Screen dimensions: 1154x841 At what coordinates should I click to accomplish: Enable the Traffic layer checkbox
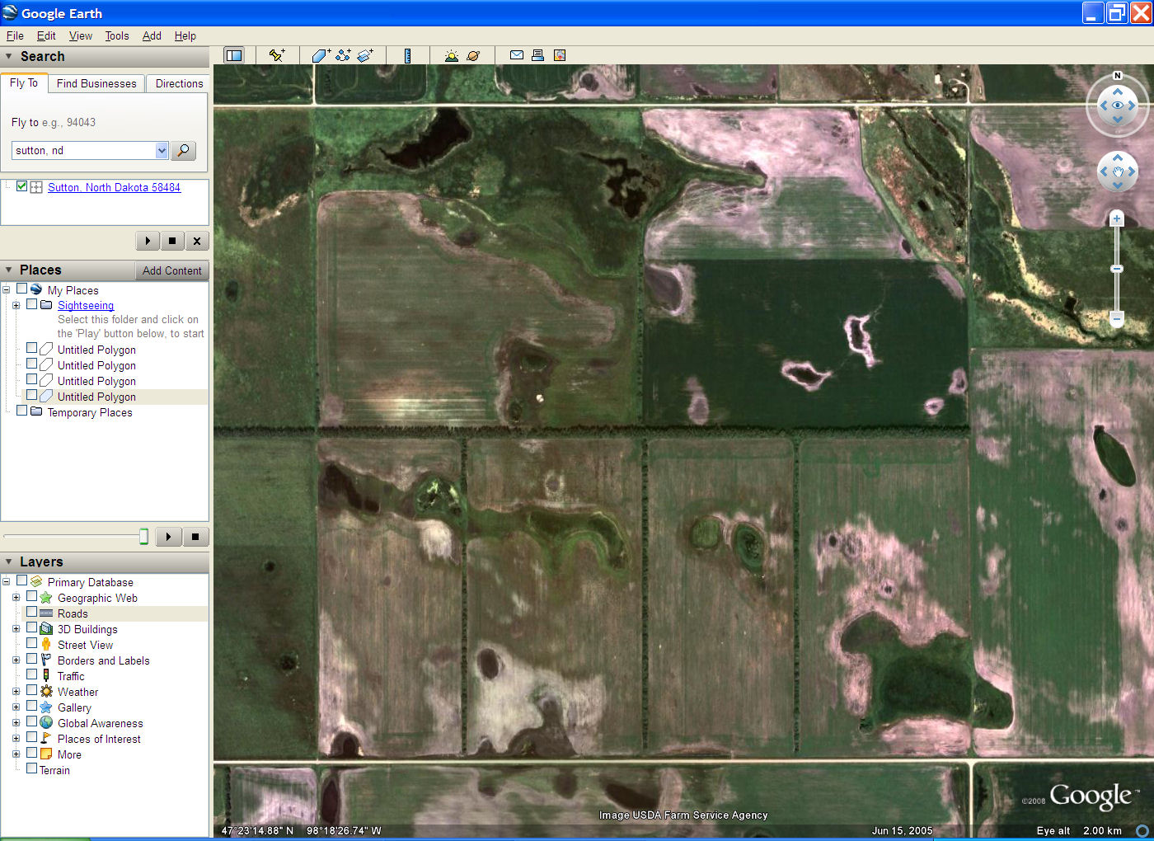pos(32,675)
